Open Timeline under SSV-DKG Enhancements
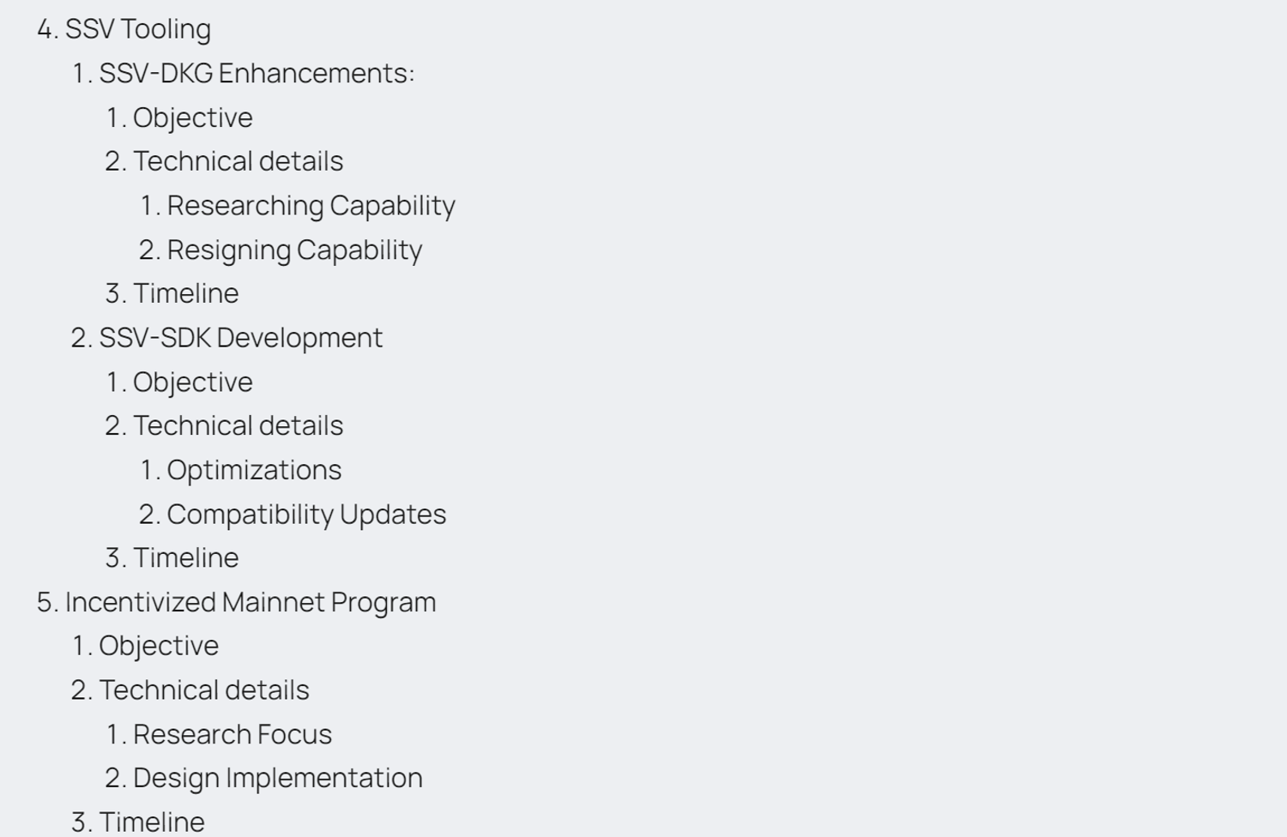This screenshot has width=1287, height=837. click(185, 293)
